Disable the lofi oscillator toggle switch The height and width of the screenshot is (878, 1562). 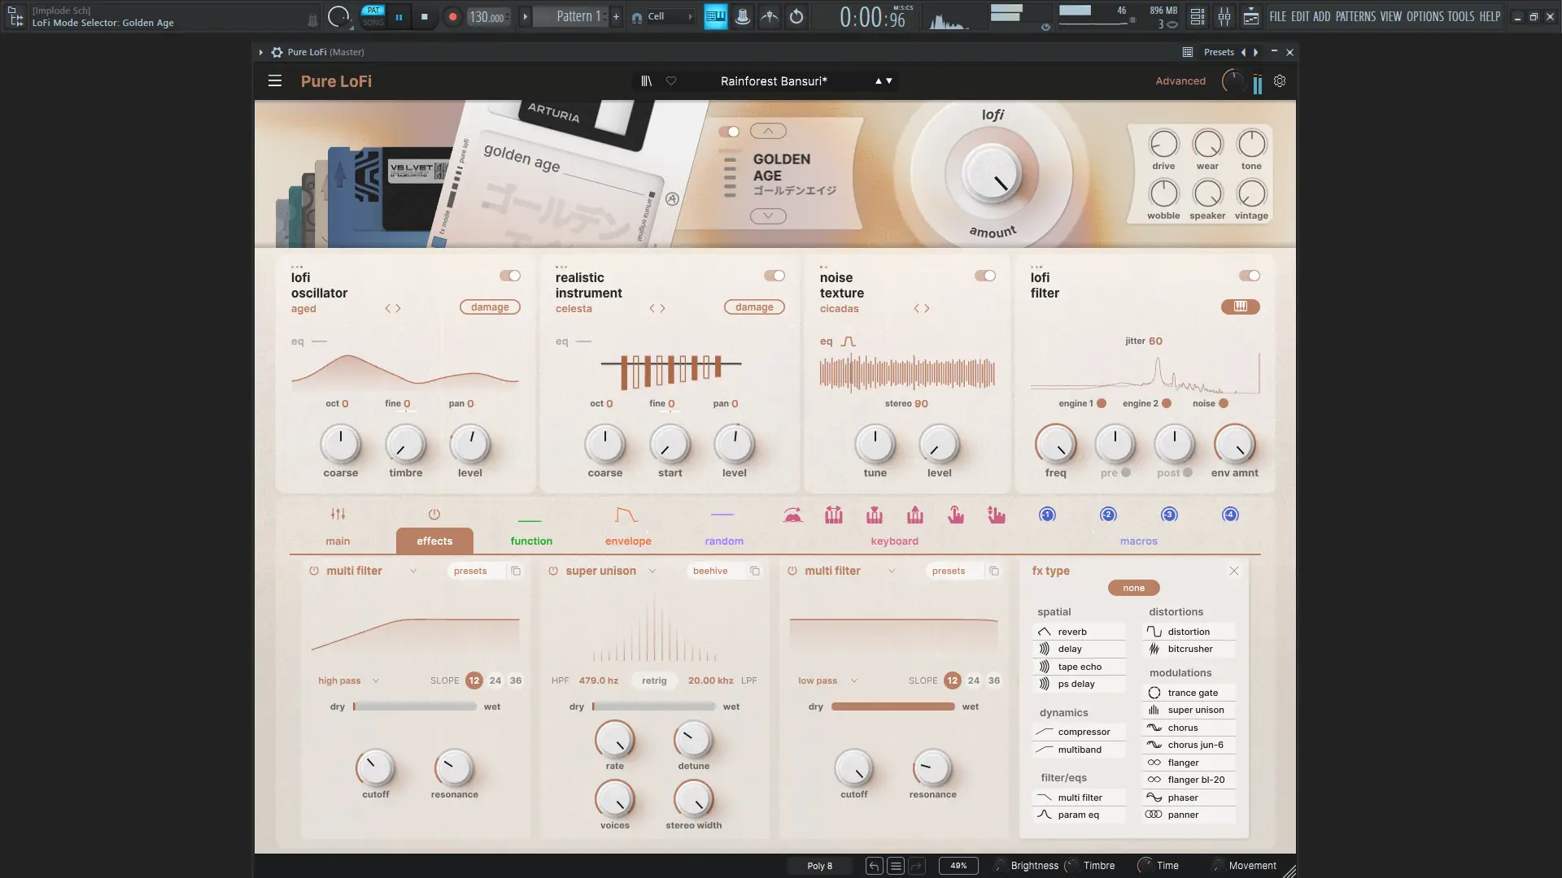(x=510, y=276)
